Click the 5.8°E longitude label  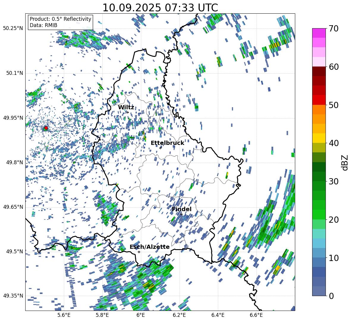(x=102, y=315)
